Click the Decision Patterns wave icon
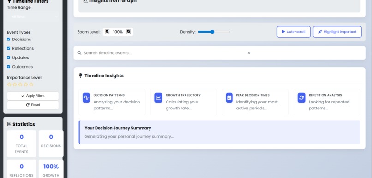Screen dimensions: 372x178 (x=86, y=98)
